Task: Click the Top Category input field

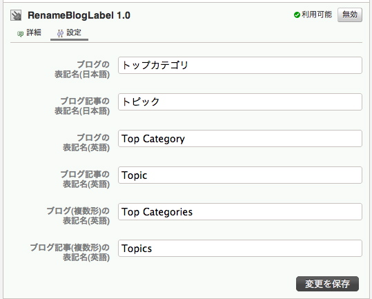Action: 240,138
